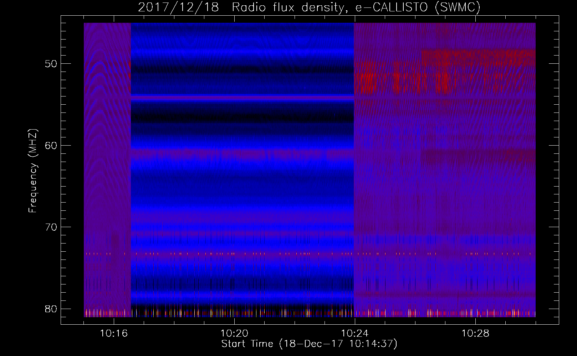Image resolution: width=577 pixels, height=356 pixels.
Task: Select the 10:16 time tick label
Action: coord(114,334)
